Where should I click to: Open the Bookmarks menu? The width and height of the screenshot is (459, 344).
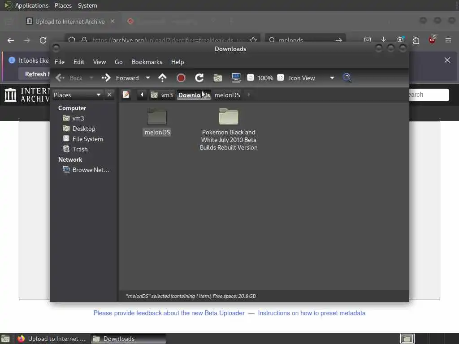[x=147, y=62]
